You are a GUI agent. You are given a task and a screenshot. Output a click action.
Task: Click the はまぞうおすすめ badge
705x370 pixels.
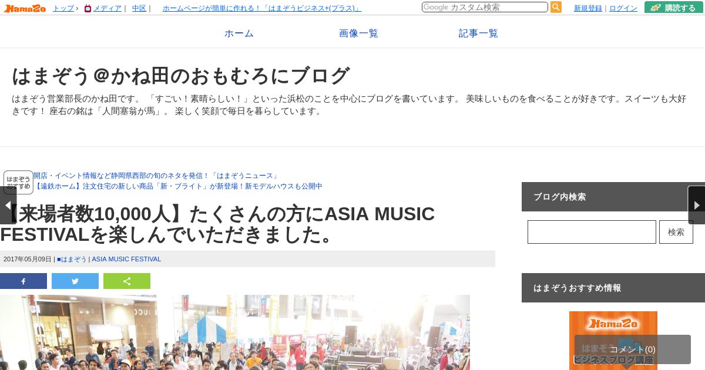(18, 183)
